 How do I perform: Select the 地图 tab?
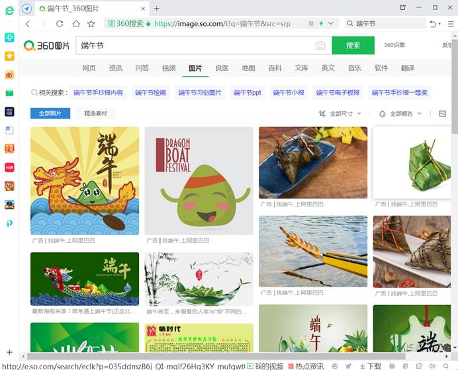tap(248, 68)
